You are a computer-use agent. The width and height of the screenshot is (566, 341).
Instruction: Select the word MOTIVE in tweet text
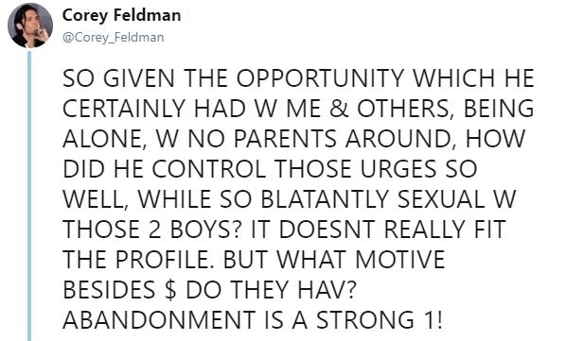[400, 260]
